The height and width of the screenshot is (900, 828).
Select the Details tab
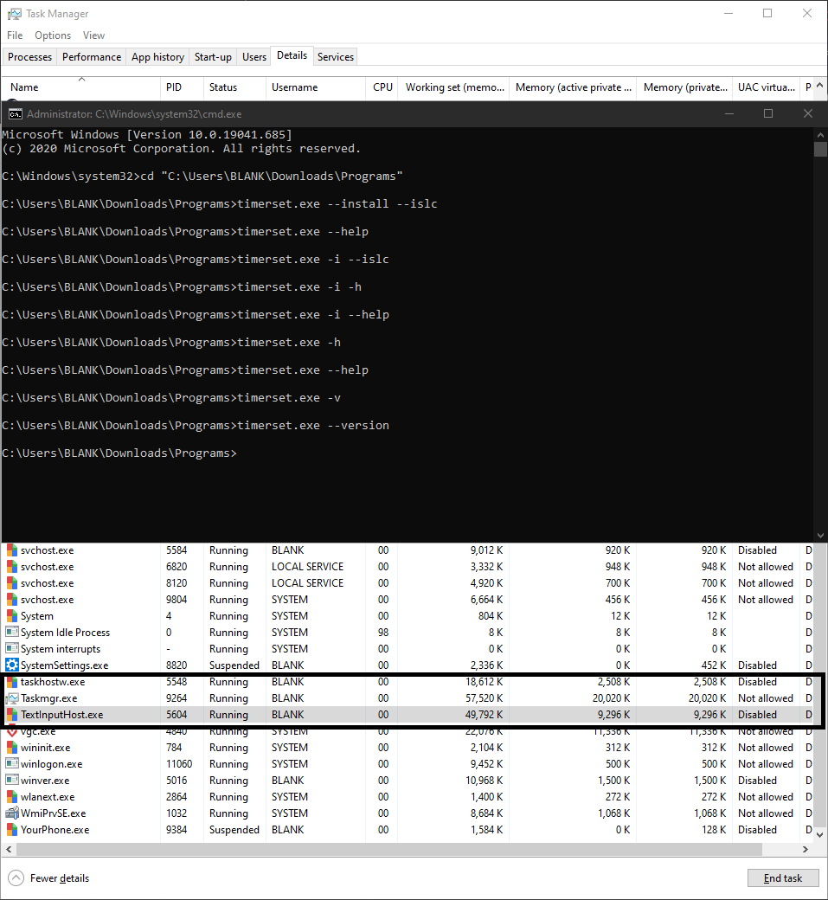(x=292, y=55)
